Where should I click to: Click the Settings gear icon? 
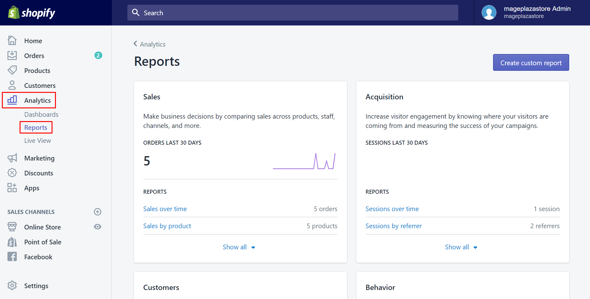[12, 285]
